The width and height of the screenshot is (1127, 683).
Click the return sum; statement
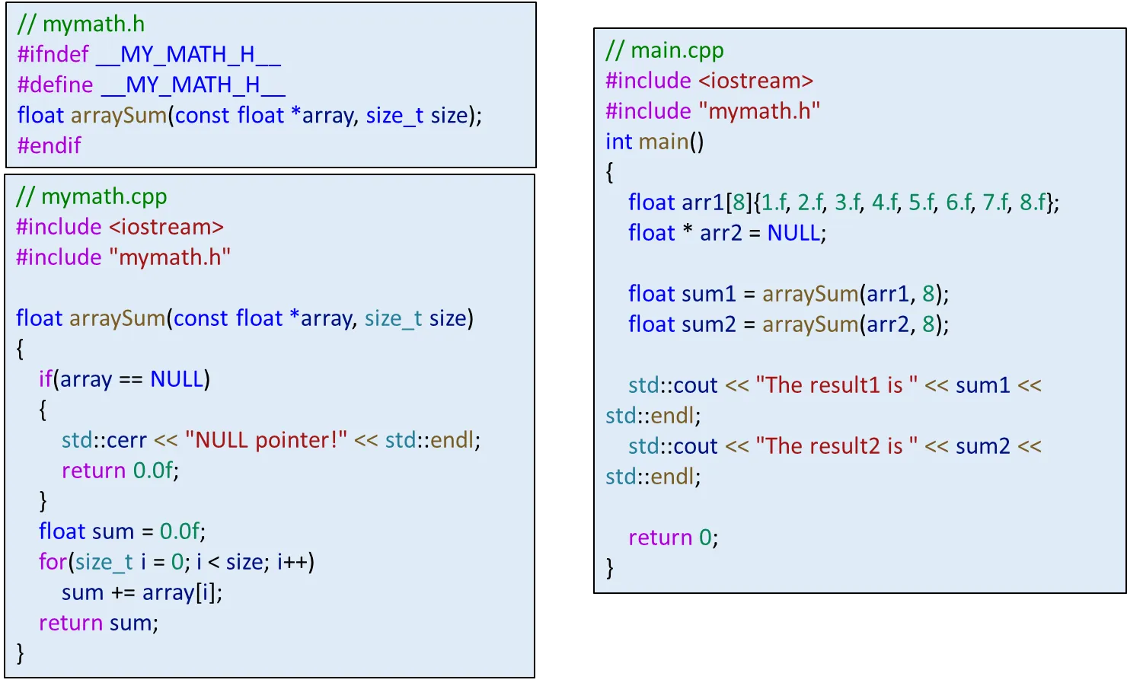98,623
